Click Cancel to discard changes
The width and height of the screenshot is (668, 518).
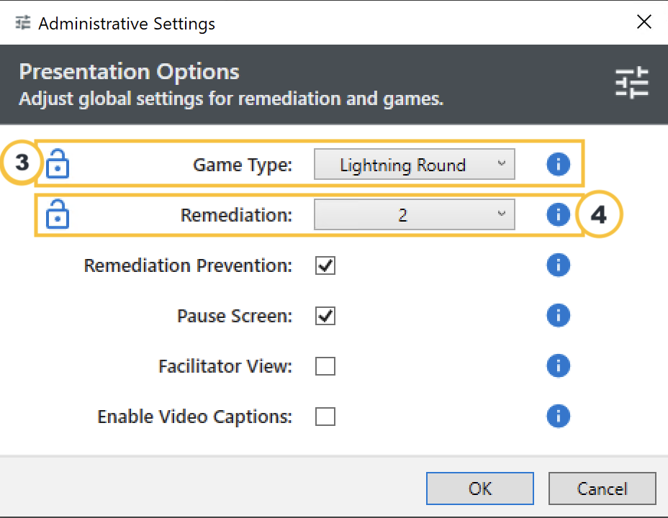602,489
